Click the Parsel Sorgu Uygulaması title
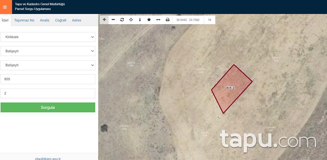This screenshot has width=327, height=160. tap(33, 9)
